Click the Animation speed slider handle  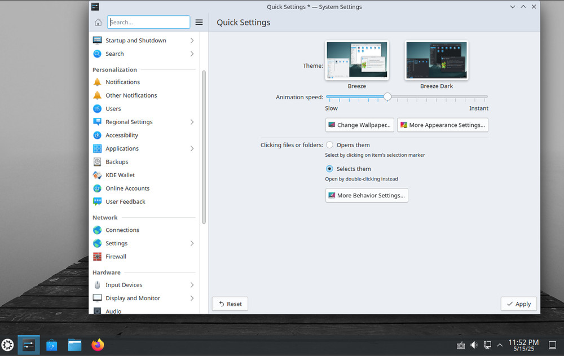pyautogui.click(x=387, y=96)
